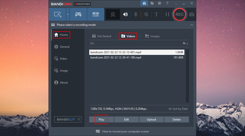Click the video list vertical scrollbar
Screen dimensions: 245x136
[x=187, y=76]
